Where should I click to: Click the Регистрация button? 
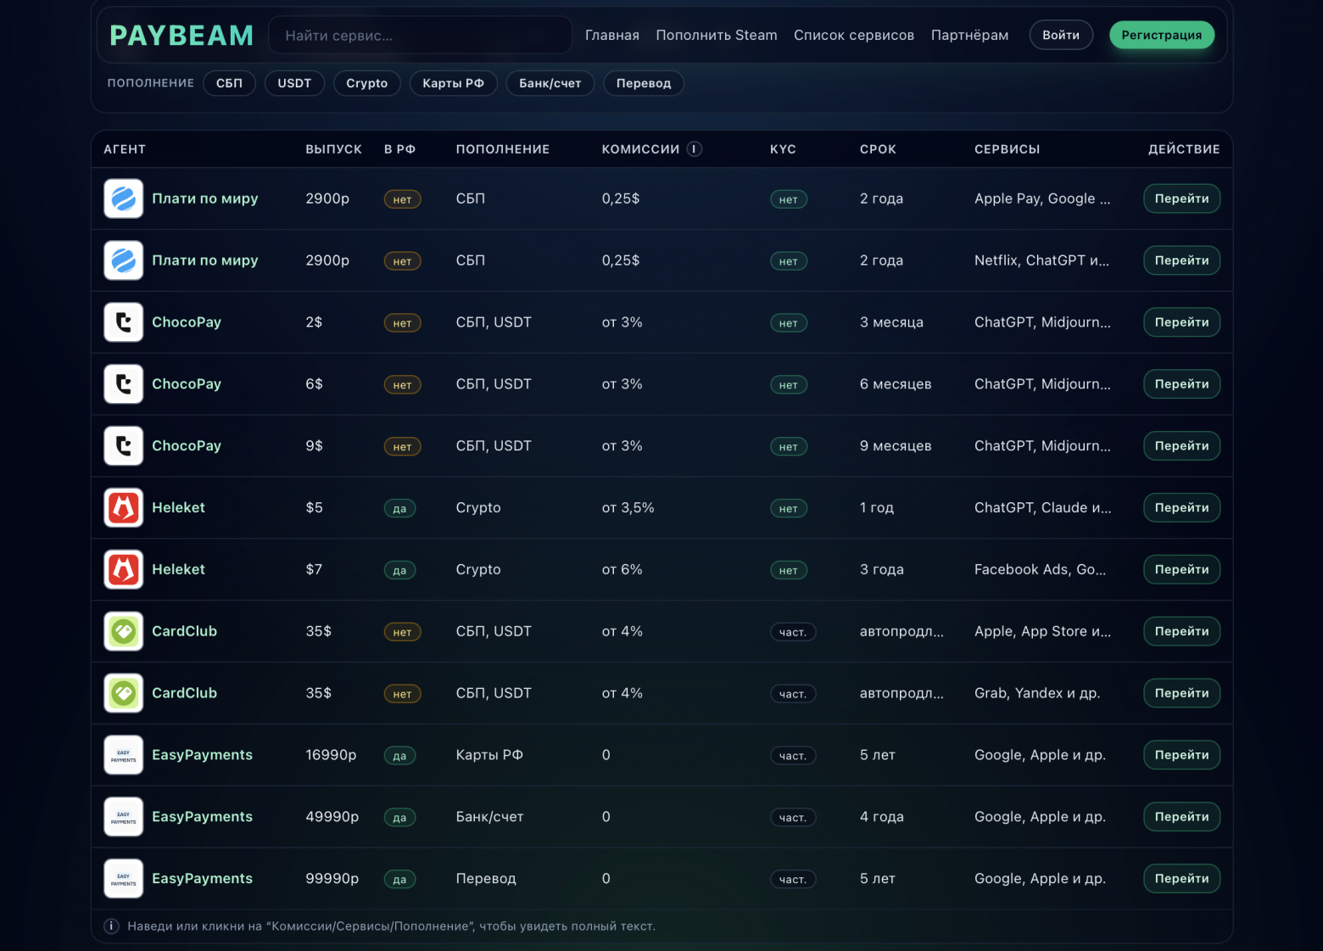(1162, 35)
